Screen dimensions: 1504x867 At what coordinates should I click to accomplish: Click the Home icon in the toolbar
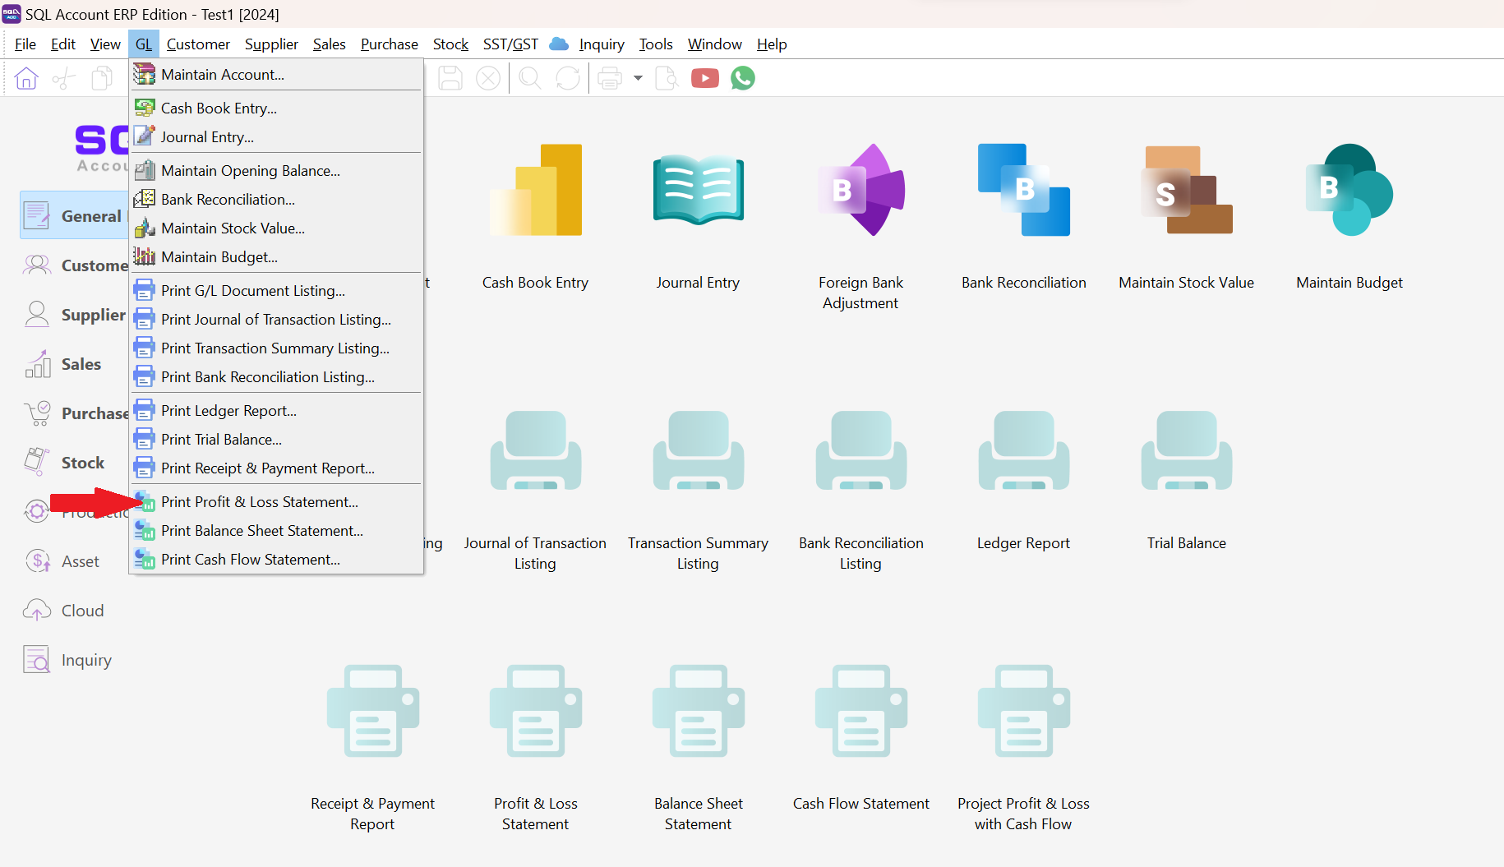point(26,78)
